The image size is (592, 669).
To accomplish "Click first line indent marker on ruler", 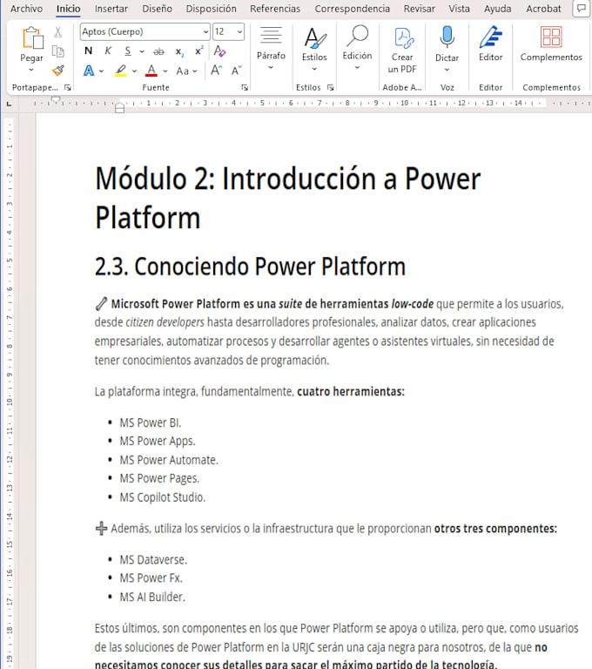I will click(55, 100).
